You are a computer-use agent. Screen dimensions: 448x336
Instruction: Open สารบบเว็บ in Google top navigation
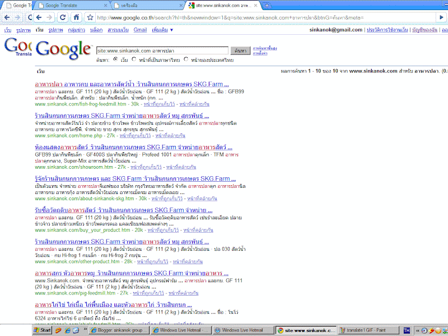(118, 30)
